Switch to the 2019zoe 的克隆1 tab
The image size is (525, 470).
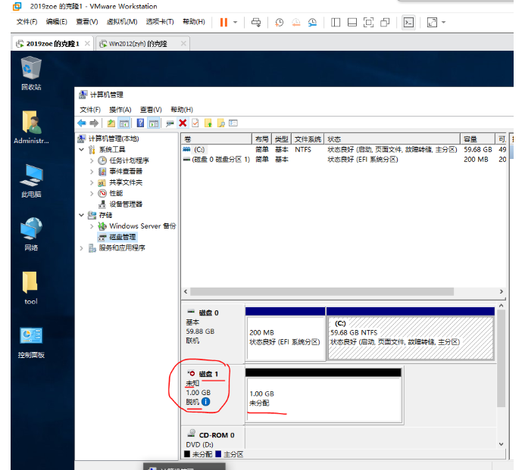point(52,44)
